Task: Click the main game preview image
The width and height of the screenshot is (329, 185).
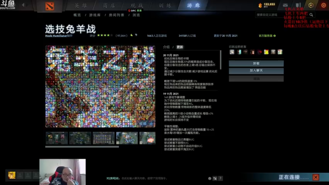Action: [100, 86]
